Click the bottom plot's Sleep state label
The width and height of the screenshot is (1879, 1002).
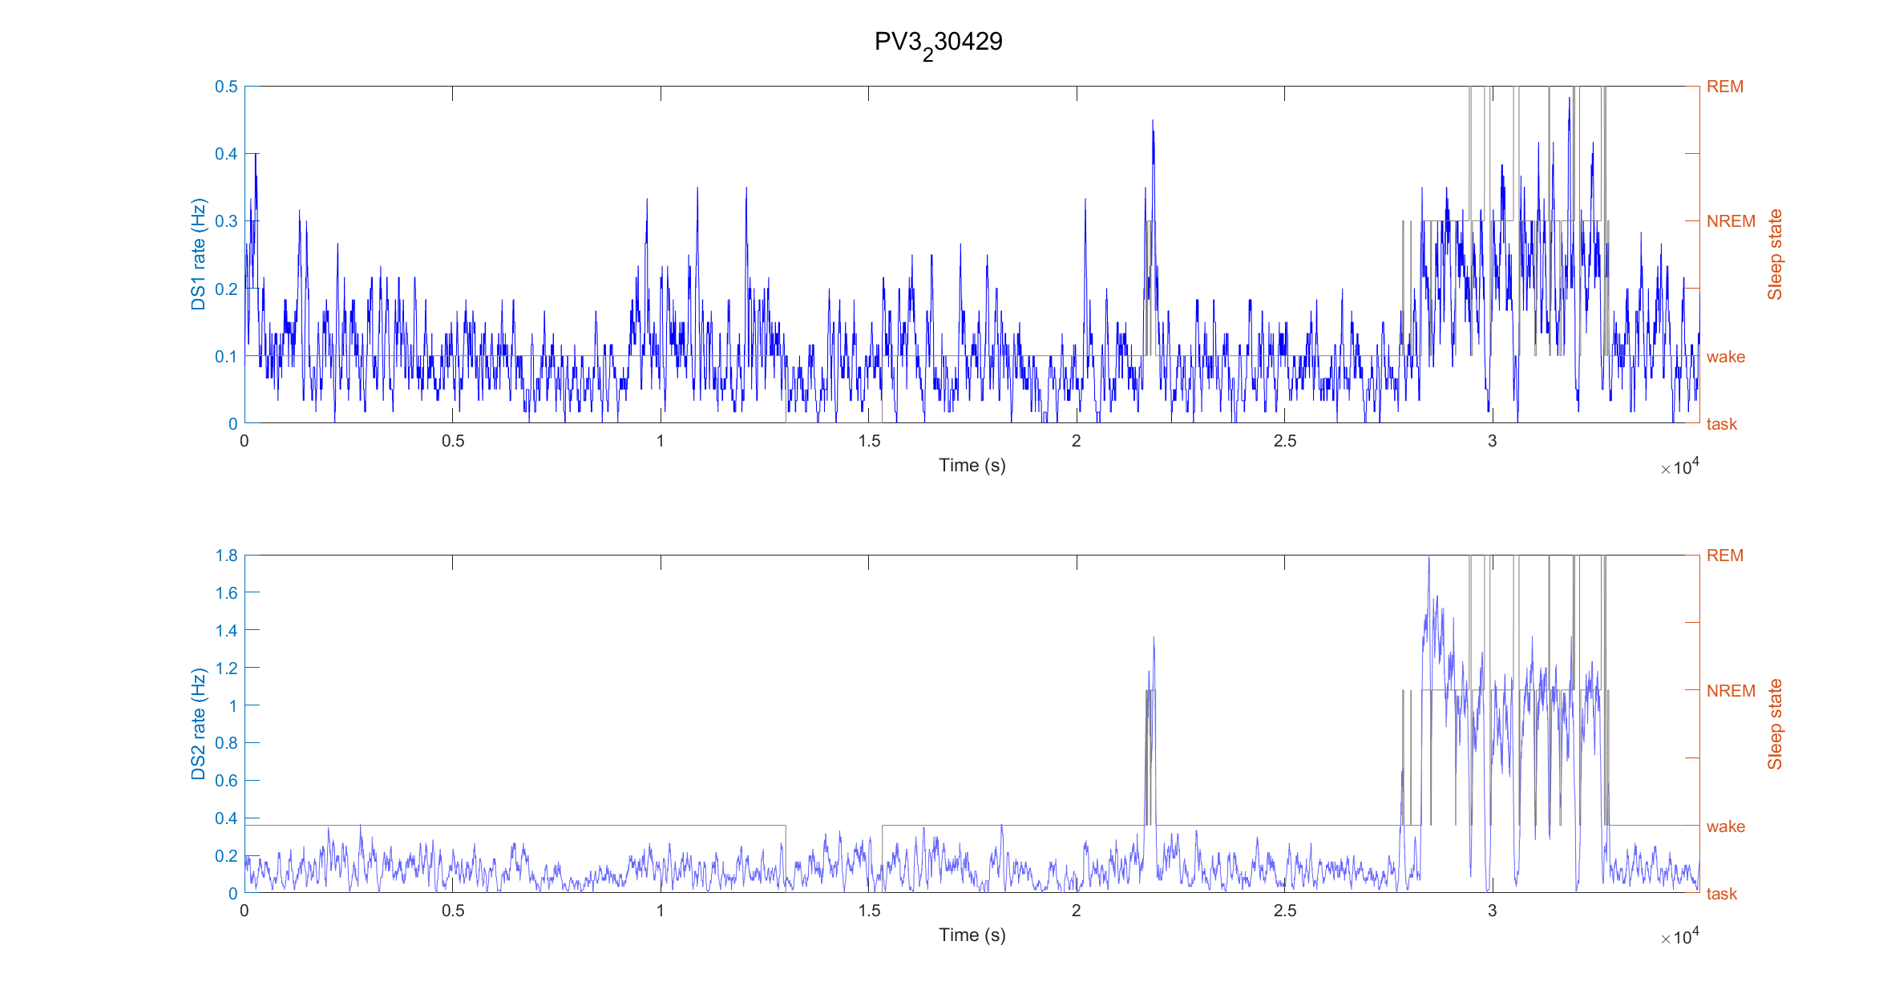[x=1775, y=725]
